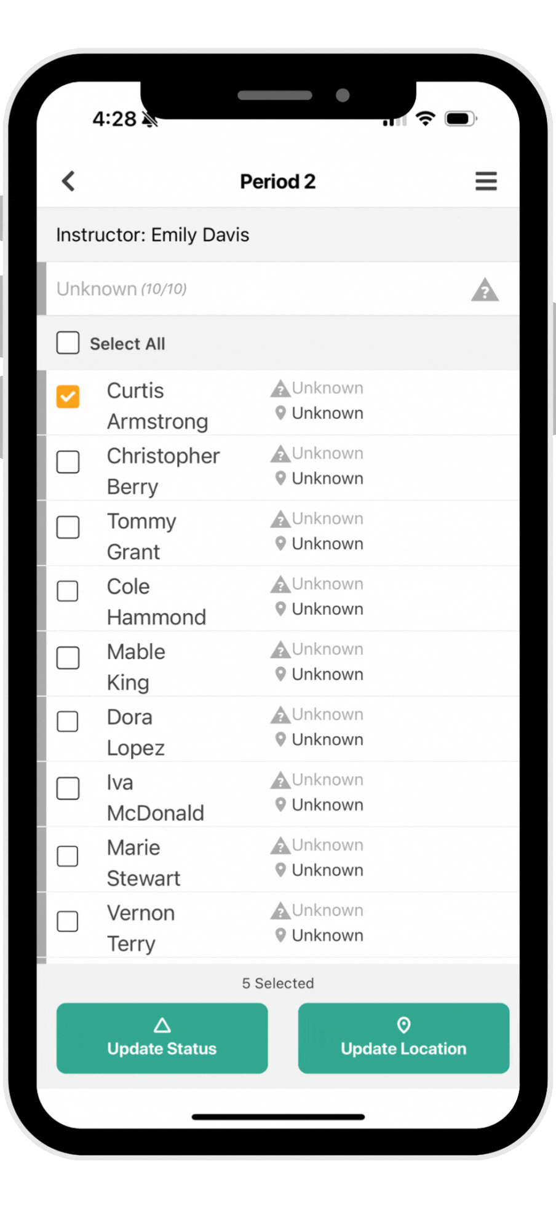Tap the back arrow icon
The image size is (556, 1209).
(68, 181)
